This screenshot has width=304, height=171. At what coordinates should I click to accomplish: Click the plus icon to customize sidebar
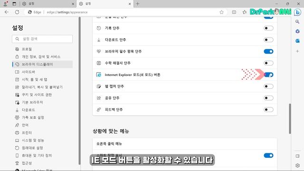(297, 51)
